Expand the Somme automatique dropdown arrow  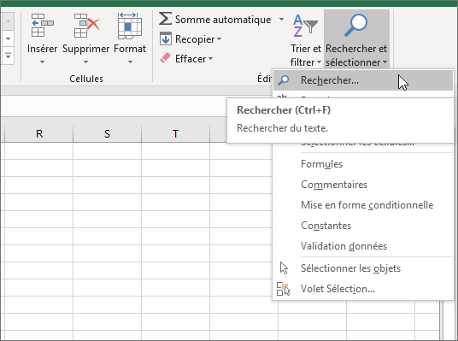coord(281,20)
